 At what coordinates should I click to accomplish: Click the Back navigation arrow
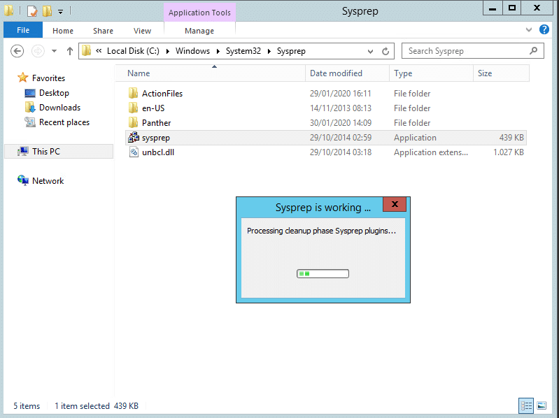17,51
